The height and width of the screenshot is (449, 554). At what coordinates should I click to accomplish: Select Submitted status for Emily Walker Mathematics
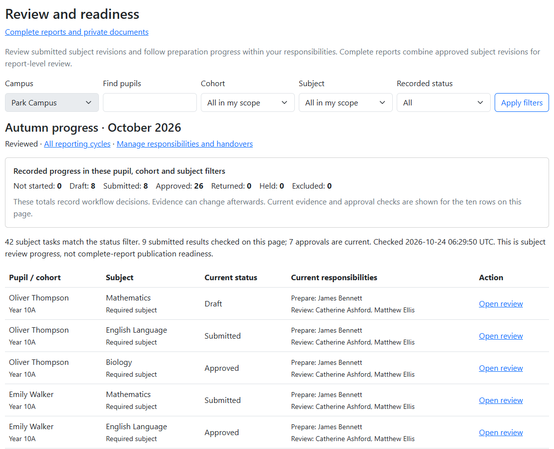(x=223, y=400)
